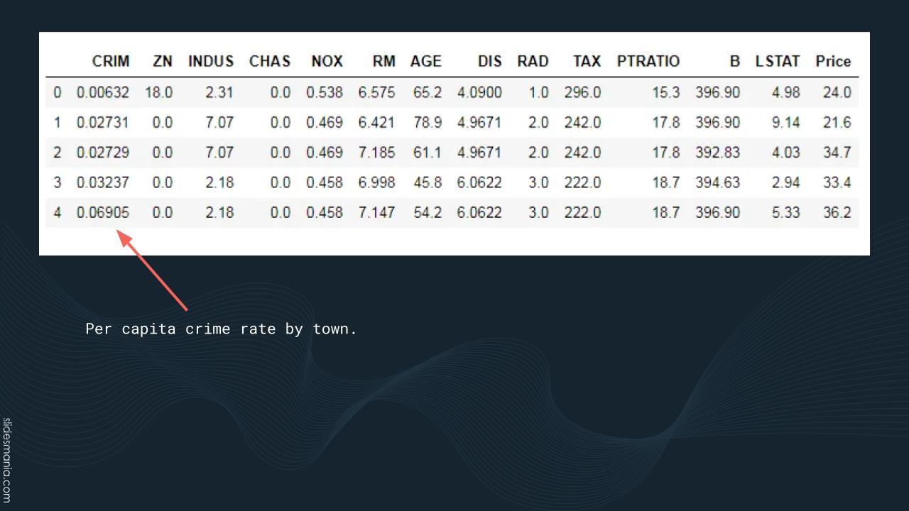This screenshot has height=511, width=909.
Task: Click the TAX value 296.0
Action: click(x=582, y=92)
